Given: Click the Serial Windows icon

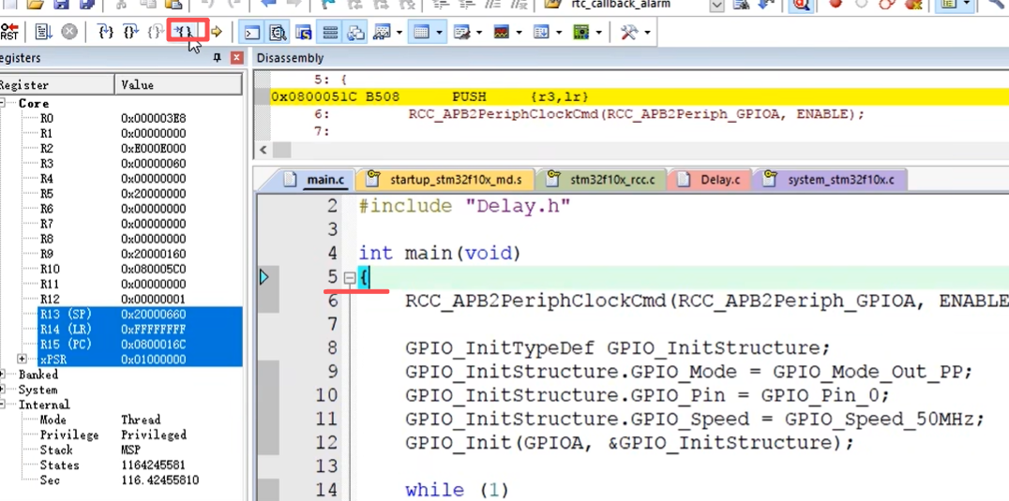Looking at the screenshot, I should click(x=461, y=32).
